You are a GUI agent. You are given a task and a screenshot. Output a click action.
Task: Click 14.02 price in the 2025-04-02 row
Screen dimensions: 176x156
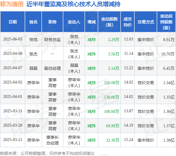click(x=128, y=82)
